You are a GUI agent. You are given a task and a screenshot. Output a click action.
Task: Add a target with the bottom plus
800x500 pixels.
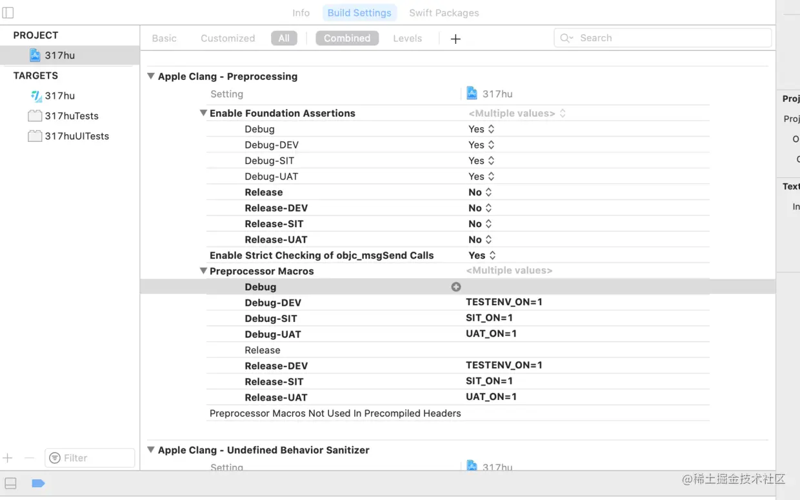tap(8, 458)
